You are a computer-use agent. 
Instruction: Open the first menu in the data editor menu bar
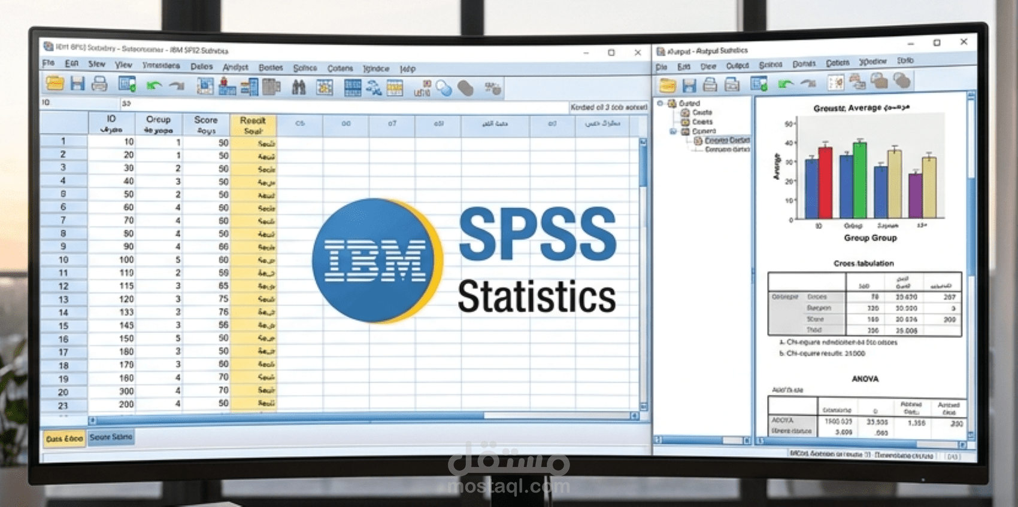tap(49, 63)
